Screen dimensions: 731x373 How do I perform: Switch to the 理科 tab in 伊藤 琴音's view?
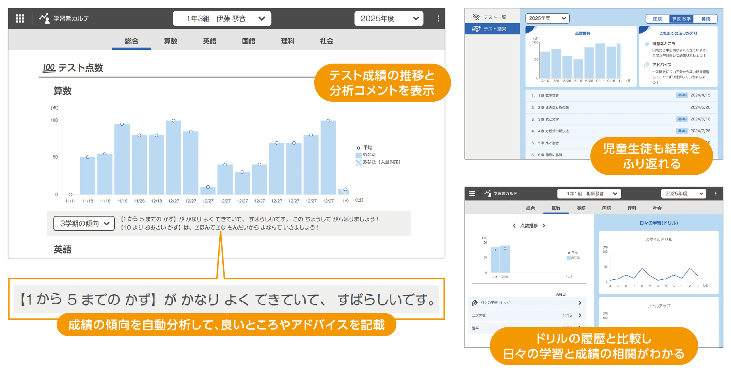[288, 41]
